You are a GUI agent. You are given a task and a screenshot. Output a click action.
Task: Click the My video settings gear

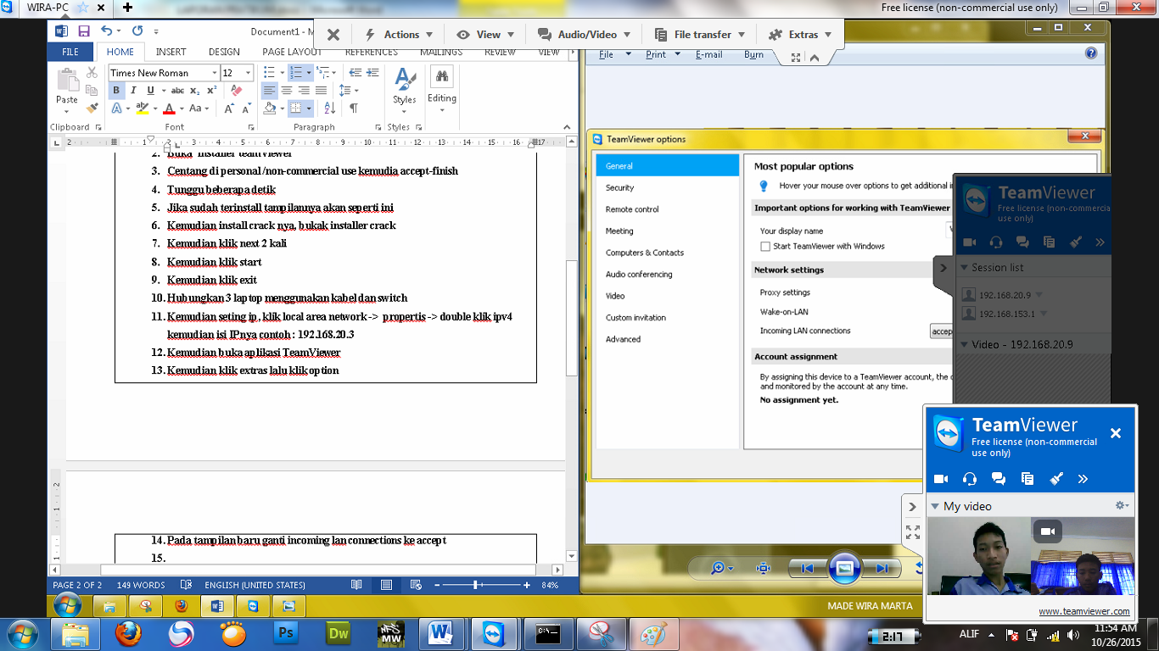[1121, 505]
